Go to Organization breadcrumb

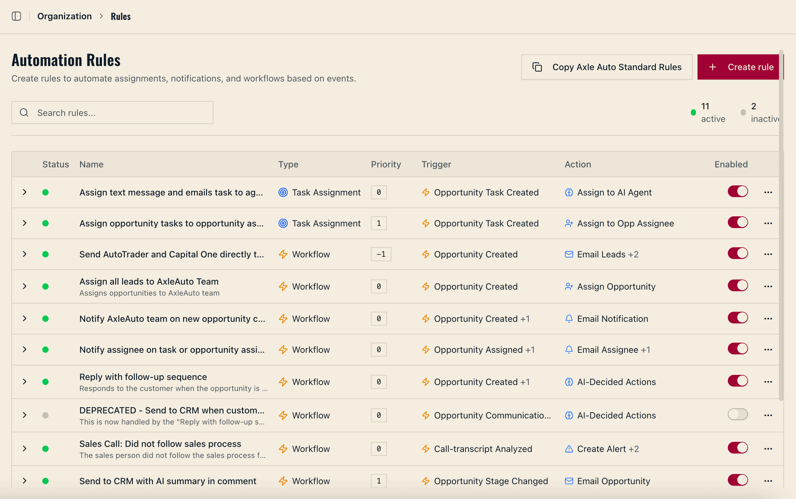pos(64,16)
